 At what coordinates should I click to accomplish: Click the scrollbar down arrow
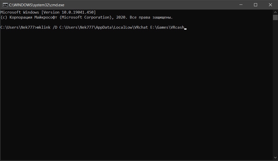(275, 158)
